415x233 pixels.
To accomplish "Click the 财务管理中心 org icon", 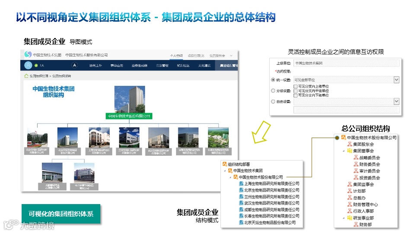I will (x=350, y=204).
